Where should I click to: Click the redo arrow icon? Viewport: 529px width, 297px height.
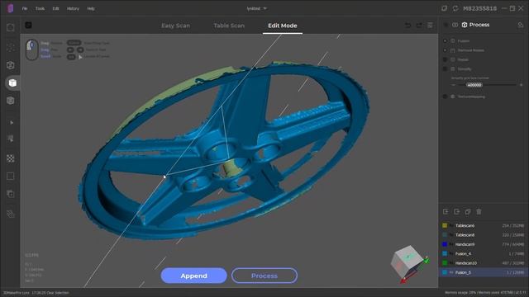419,26
